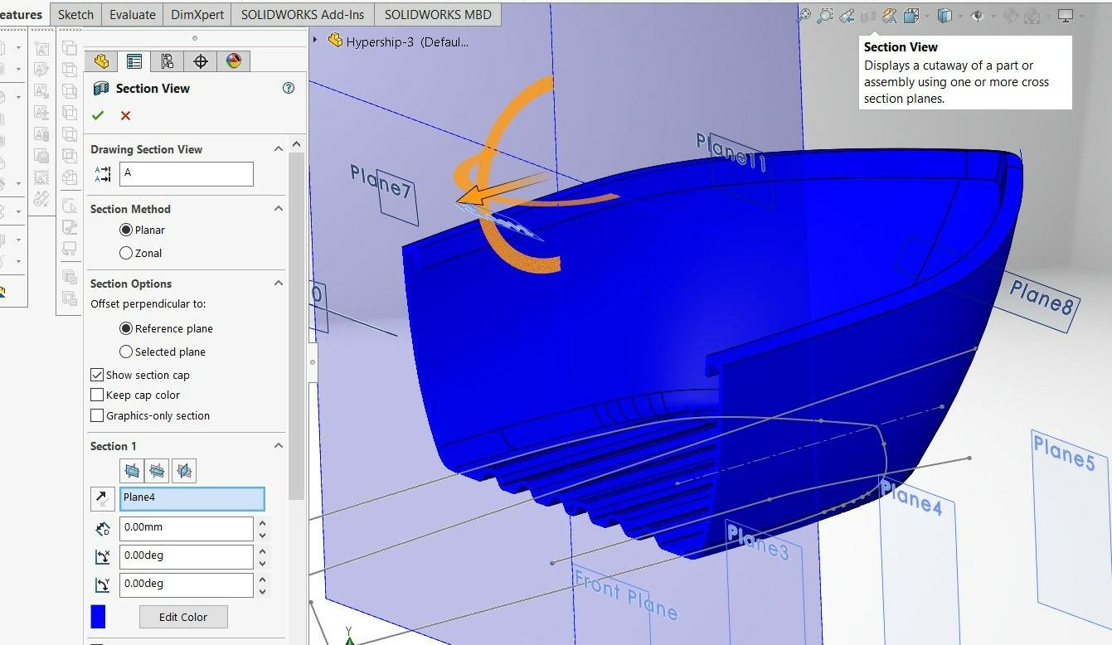This screenshot has height=645, width=1112.
Task: Collapse the Section Options group
Action: point(279,284)
